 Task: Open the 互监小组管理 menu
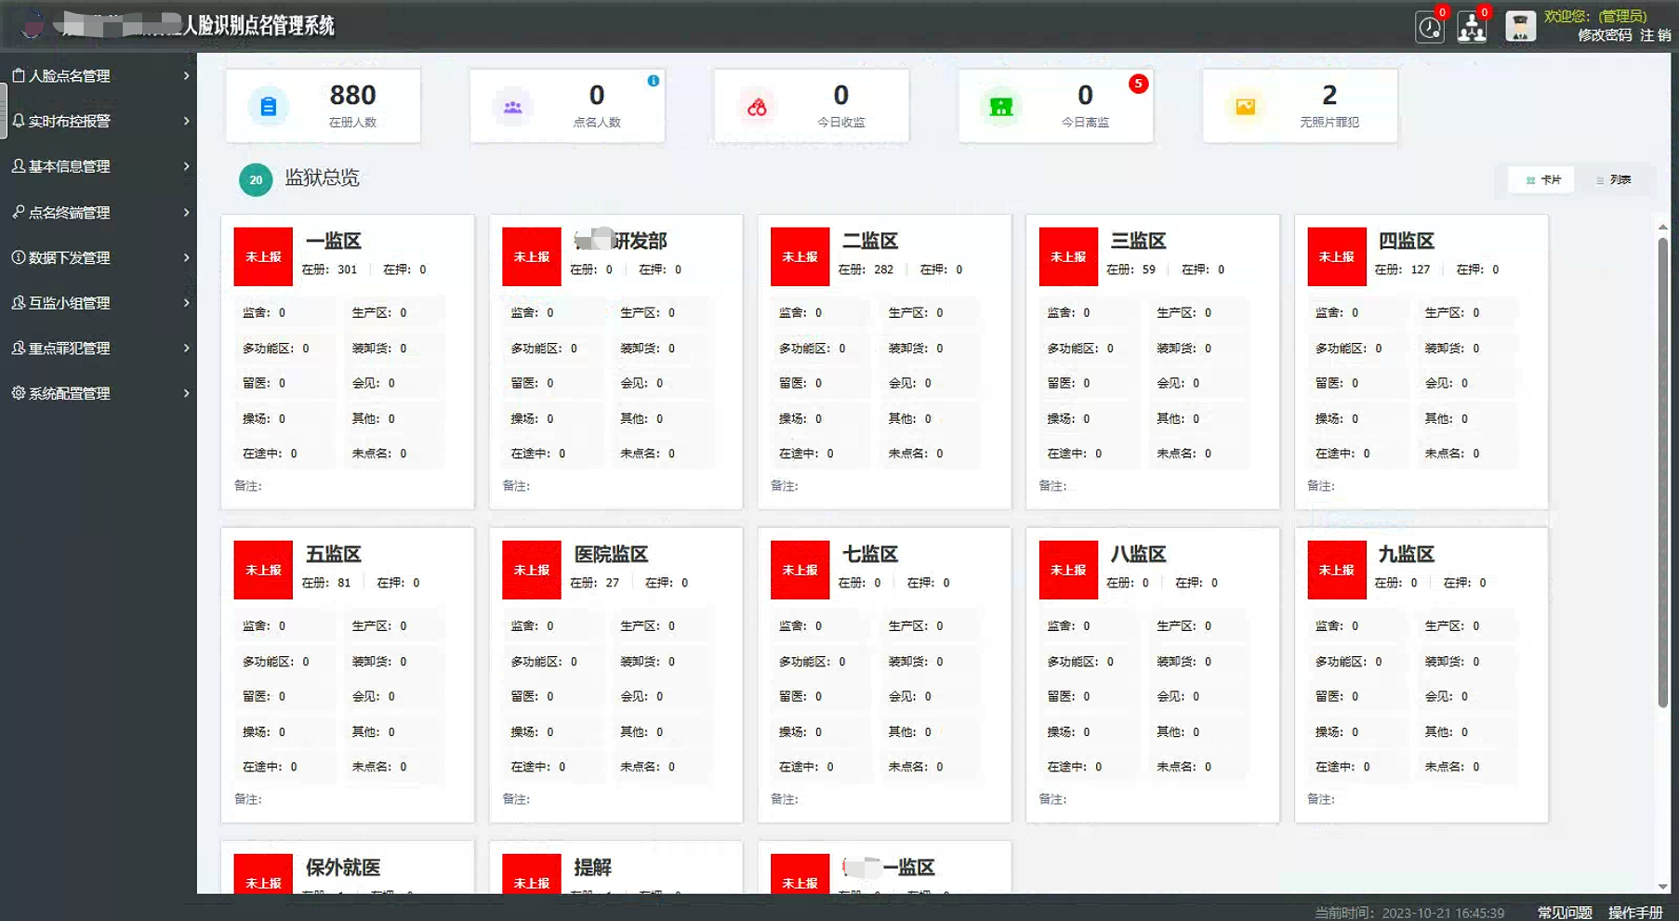(x=99, y=303)
